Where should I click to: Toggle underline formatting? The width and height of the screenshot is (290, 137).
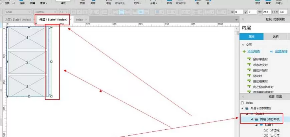click(85, 12)
